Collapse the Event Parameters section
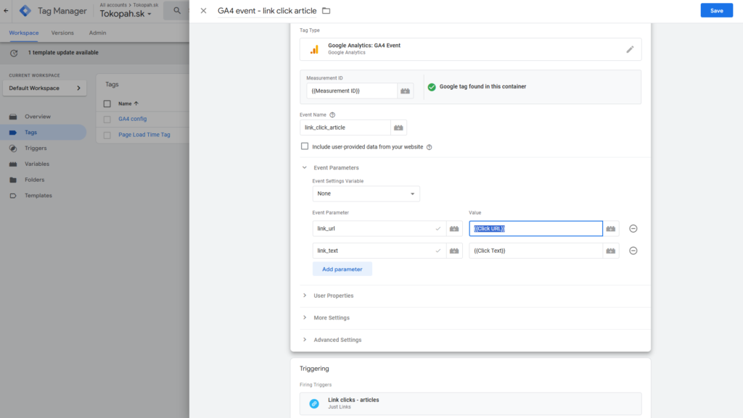This screenshot has width=743, height=418. (305, 167)
